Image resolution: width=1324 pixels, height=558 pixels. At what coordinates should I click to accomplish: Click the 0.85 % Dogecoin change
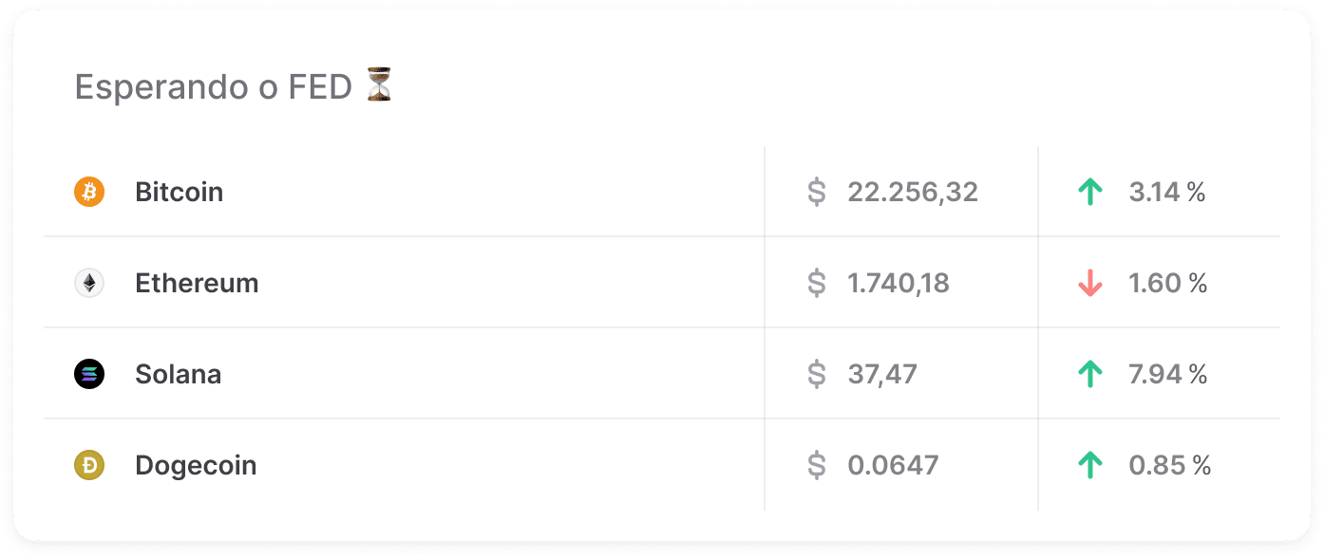pos(1169,466)
